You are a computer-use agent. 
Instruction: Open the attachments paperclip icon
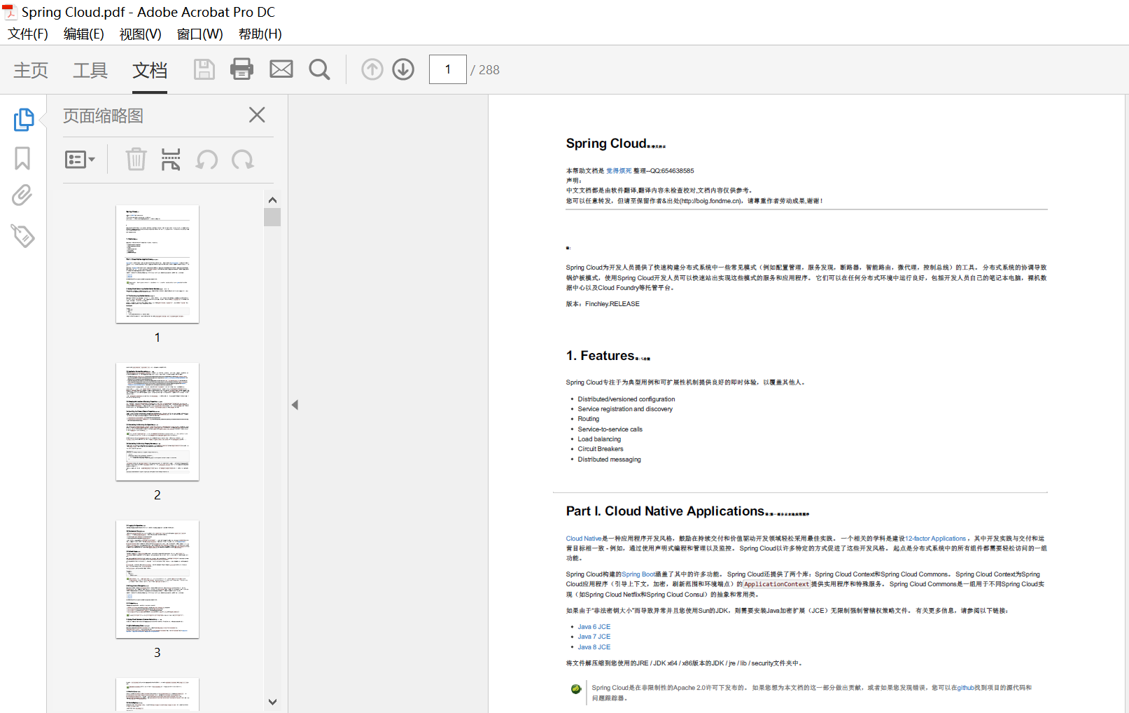click(22, 195)
